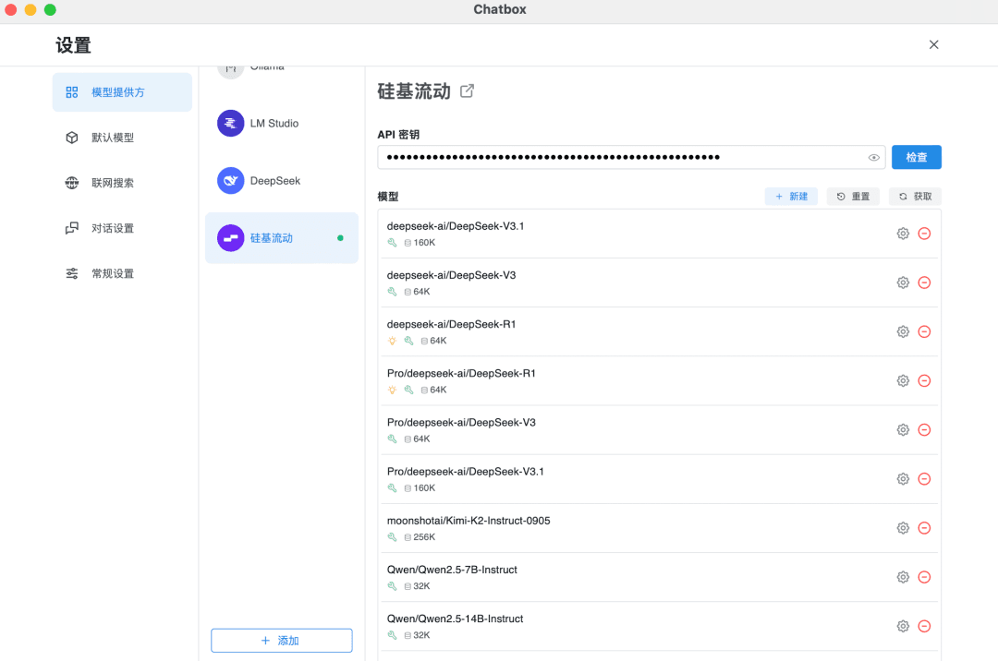Remove the Qwen/Qwen2.5-14B-Instruct model
Image resolution: width=998 pixels, height=661 pixels.
pos(924,626)
